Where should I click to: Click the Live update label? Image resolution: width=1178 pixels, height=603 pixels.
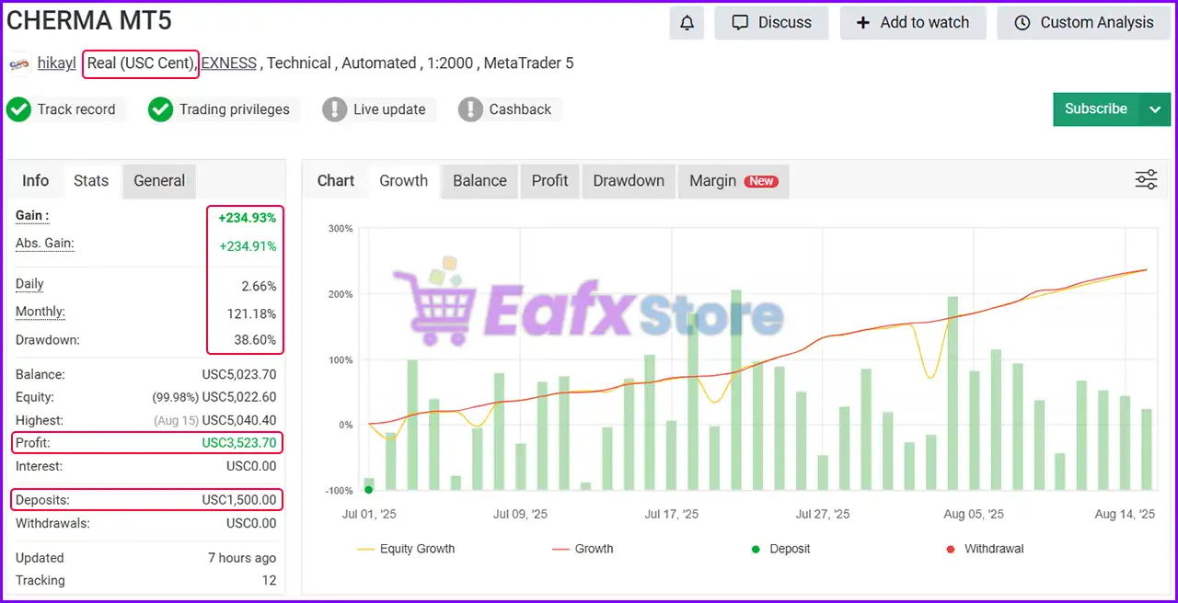coord(389,109)
